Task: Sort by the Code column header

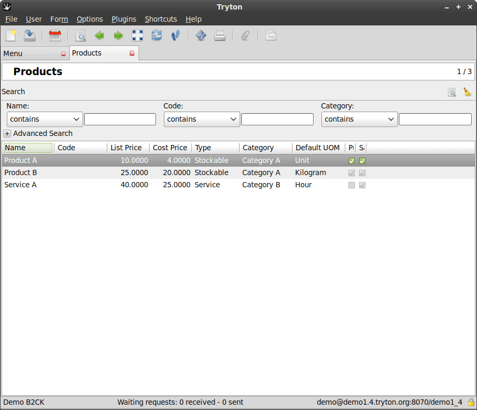Action: coord(80,148)
